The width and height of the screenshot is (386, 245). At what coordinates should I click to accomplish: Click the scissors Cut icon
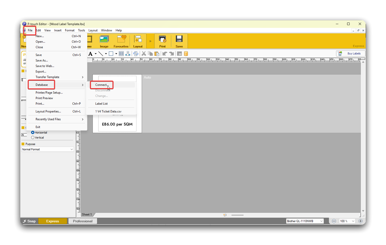tap(144, 54)
